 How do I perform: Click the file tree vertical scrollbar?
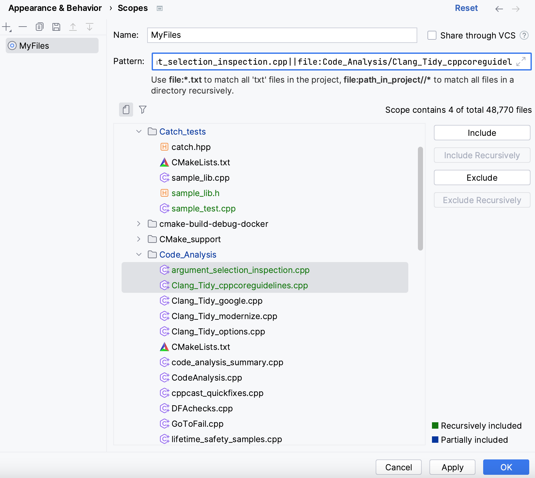click(x=420, y=199)
